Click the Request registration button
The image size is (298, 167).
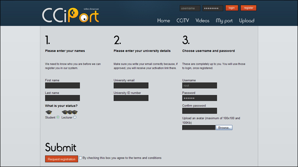click(62, 159)
